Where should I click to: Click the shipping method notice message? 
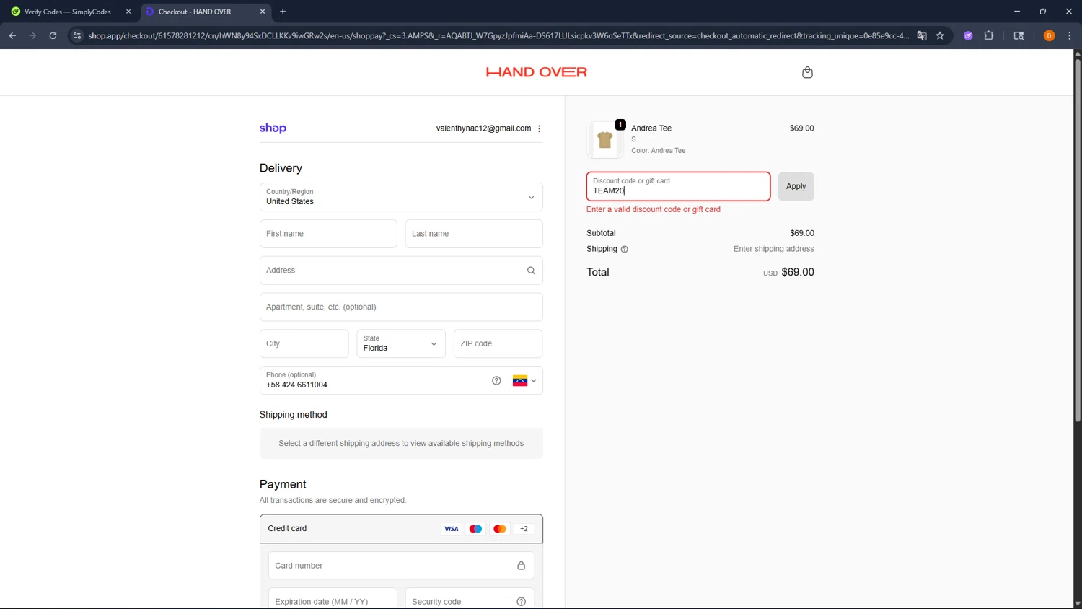pos(401,444)
